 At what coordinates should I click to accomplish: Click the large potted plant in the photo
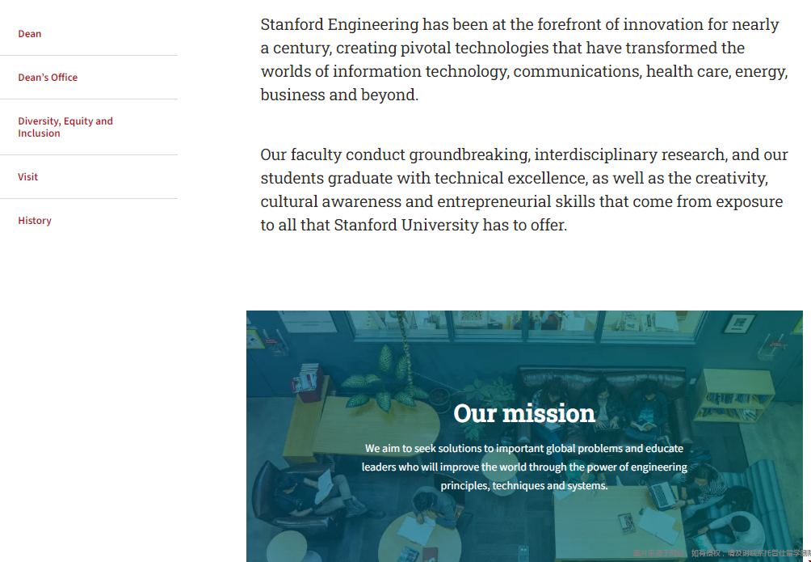[x=385, y=381]
